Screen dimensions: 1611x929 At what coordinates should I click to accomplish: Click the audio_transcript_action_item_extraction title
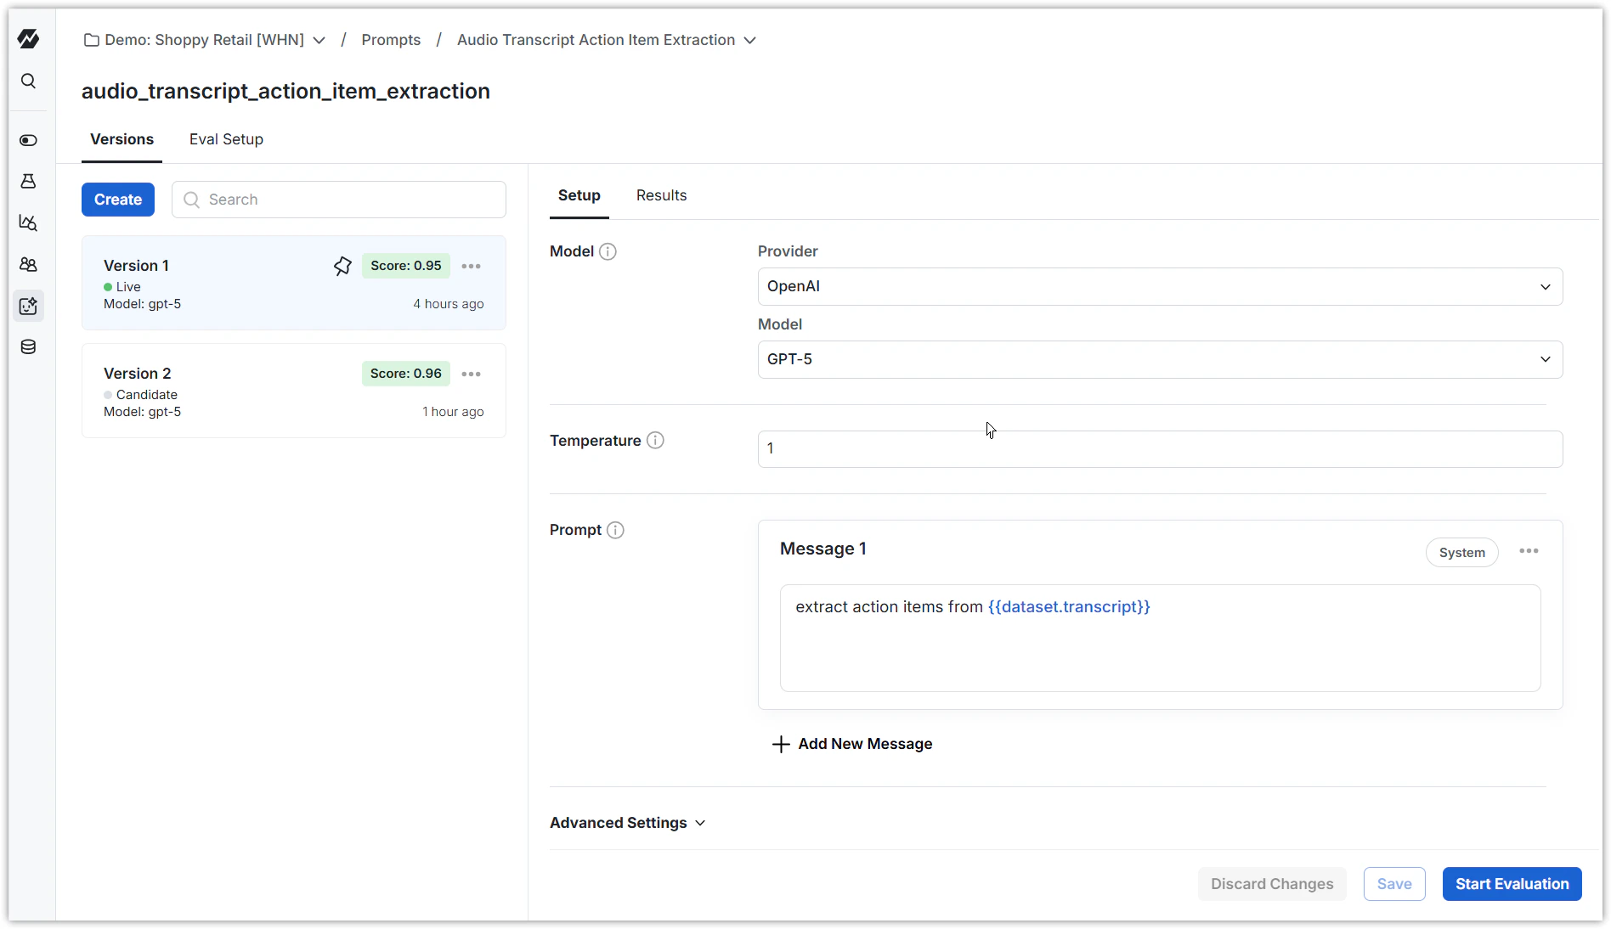(285, 91)
